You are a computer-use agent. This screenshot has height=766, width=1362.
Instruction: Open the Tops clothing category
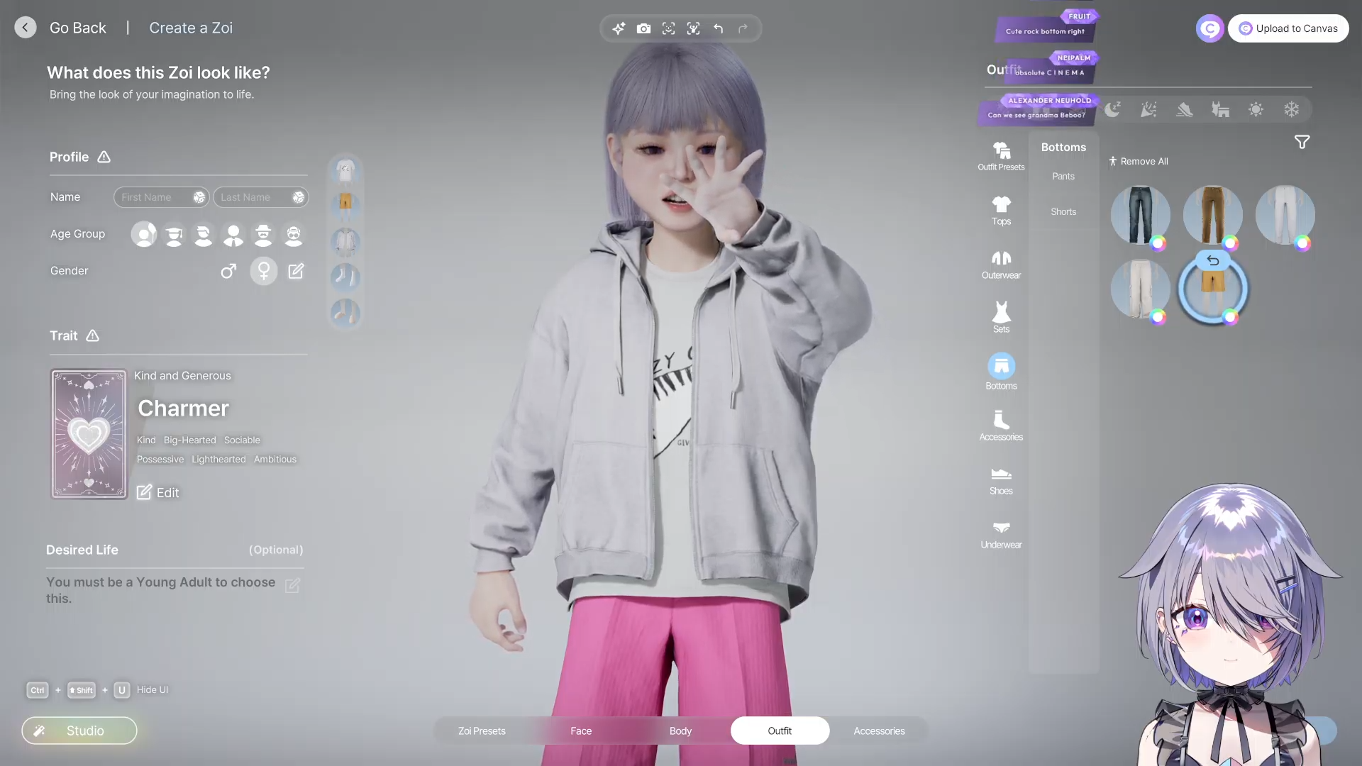pos(1001,211)
